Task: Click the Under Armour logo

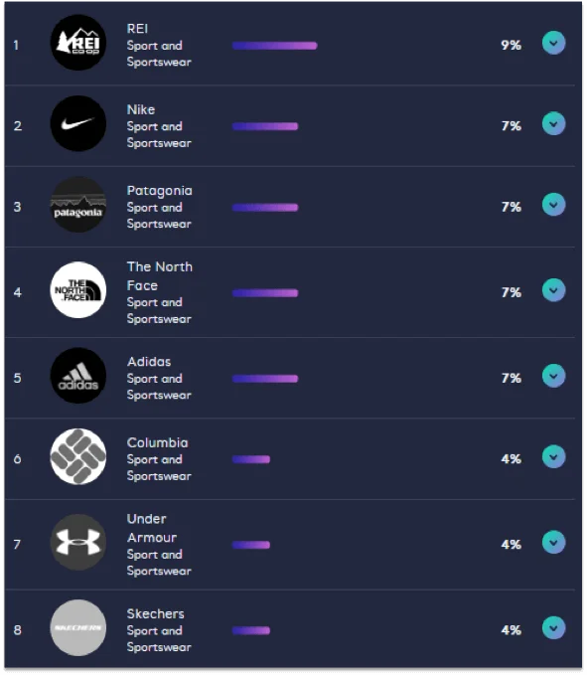Action: tap(78, 543)
